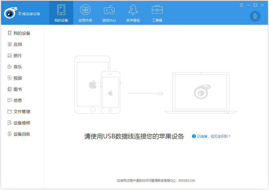Open 文件管理 file management
This screenshot has height=190, width=269.
click(22, 112)
